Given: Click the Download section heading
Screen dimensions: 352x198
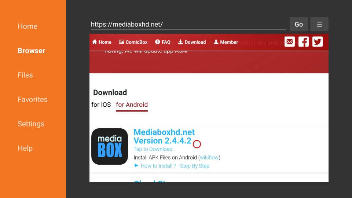Looking at the screenshot, I should [x=110, y=92].
